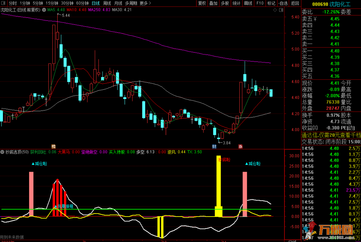Click the 用到未来数据 notice text
The width and height of the screenshot is (361, 242).
click(x=12, y=237)
